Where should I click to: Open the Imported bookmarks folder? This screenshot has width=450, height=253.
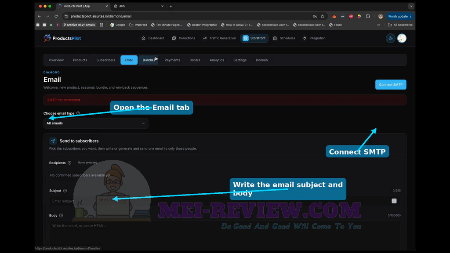point(138,25)
